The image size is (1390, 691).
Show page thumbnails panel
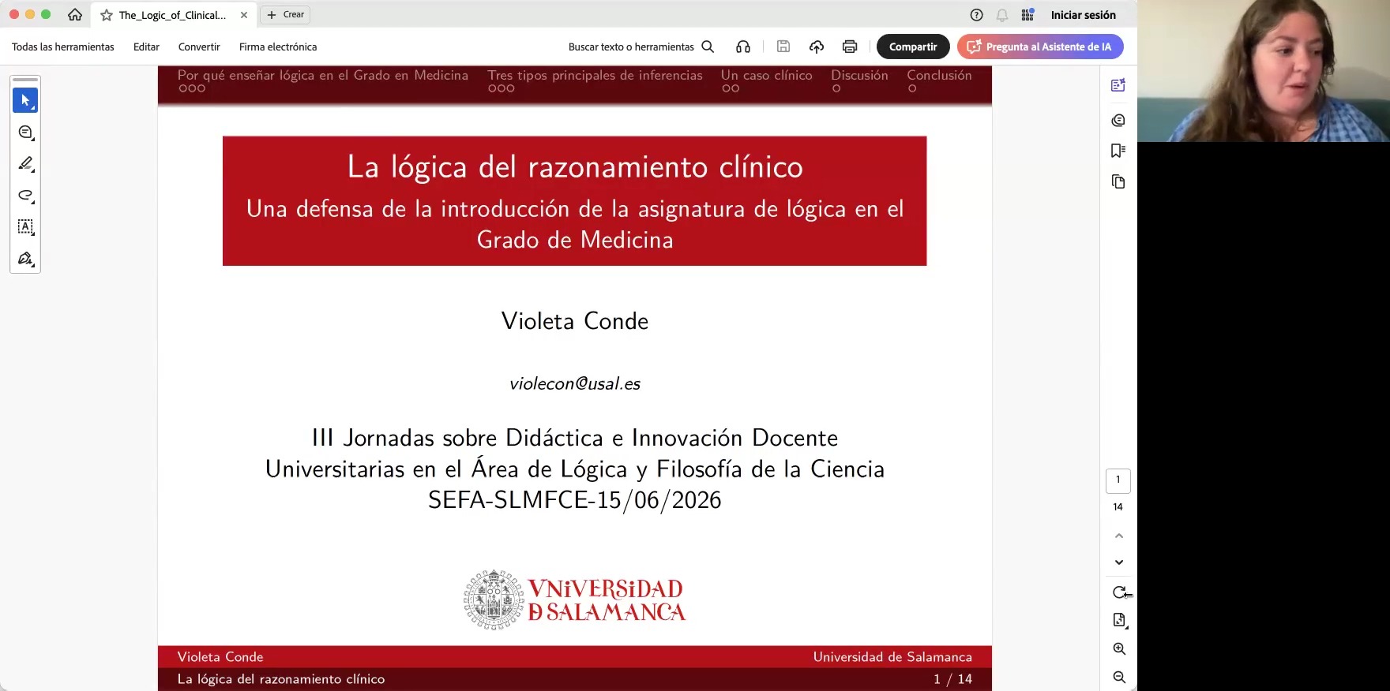[x=1118, y=182]
